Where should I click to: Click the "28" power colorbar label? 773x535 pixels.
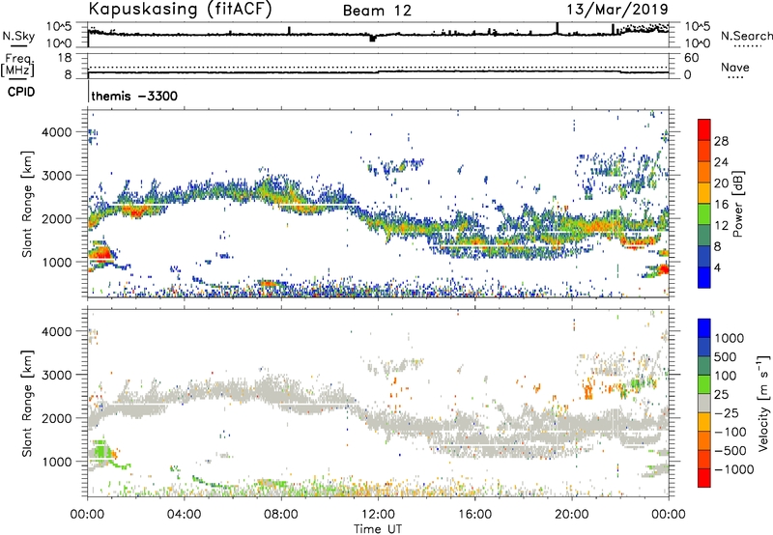pyautogui.click(x=721, y=141)
